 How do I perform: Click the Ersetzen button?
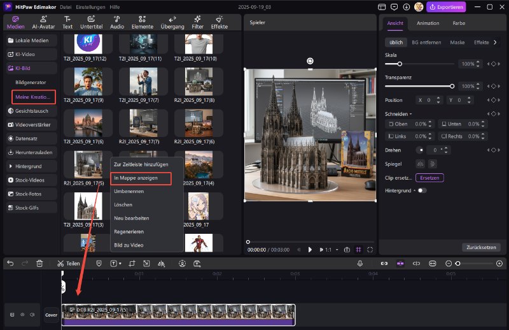pyautogui.click(x=429, y=178)
